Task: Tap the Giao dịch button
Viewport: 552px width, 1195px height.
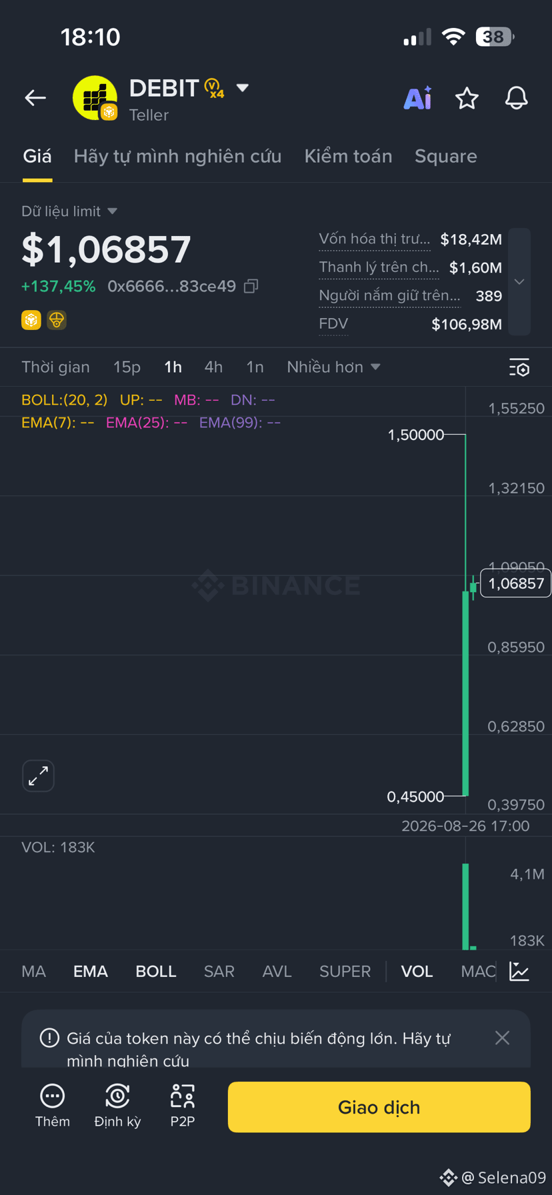Action: pyautogui.click(x=379, y=1107)
